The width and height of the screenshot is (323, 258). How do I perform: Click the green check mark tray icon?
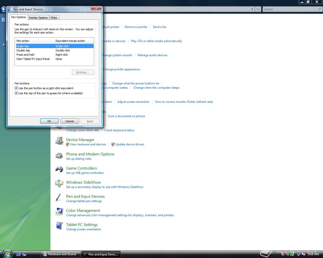[287, 254]
